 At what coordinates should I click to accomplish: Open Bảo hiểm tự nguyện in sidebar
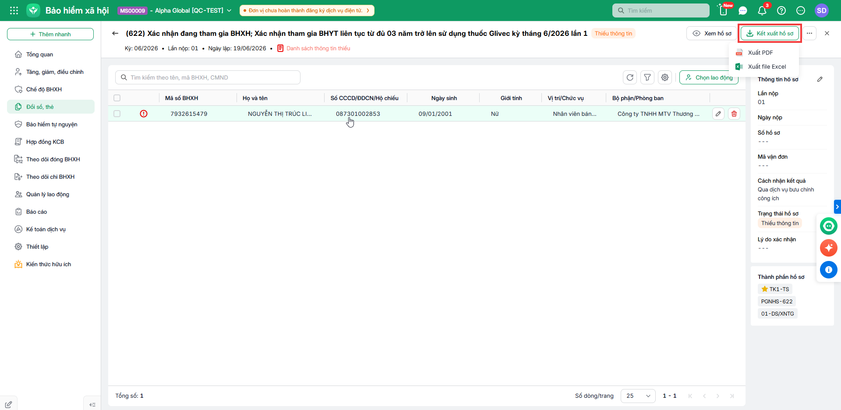[x=51, y=124]
